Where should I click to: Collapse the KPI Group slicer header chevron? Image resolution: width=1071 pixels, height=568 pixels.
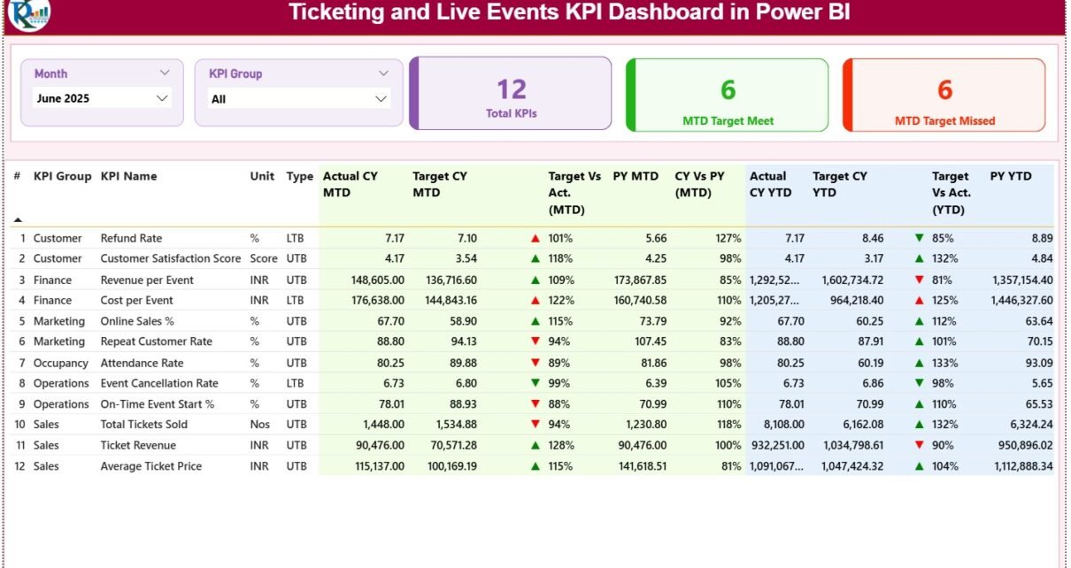pyautogui.click(x=383, y=73)
